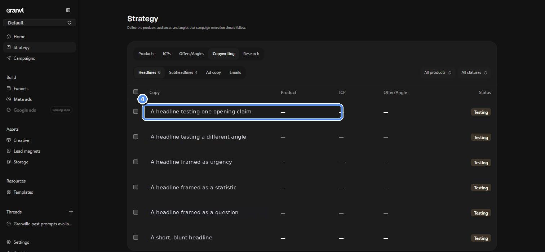Click Testing status of 'different angle' row
The image size is (545, 252).
(x=481, y=137)
